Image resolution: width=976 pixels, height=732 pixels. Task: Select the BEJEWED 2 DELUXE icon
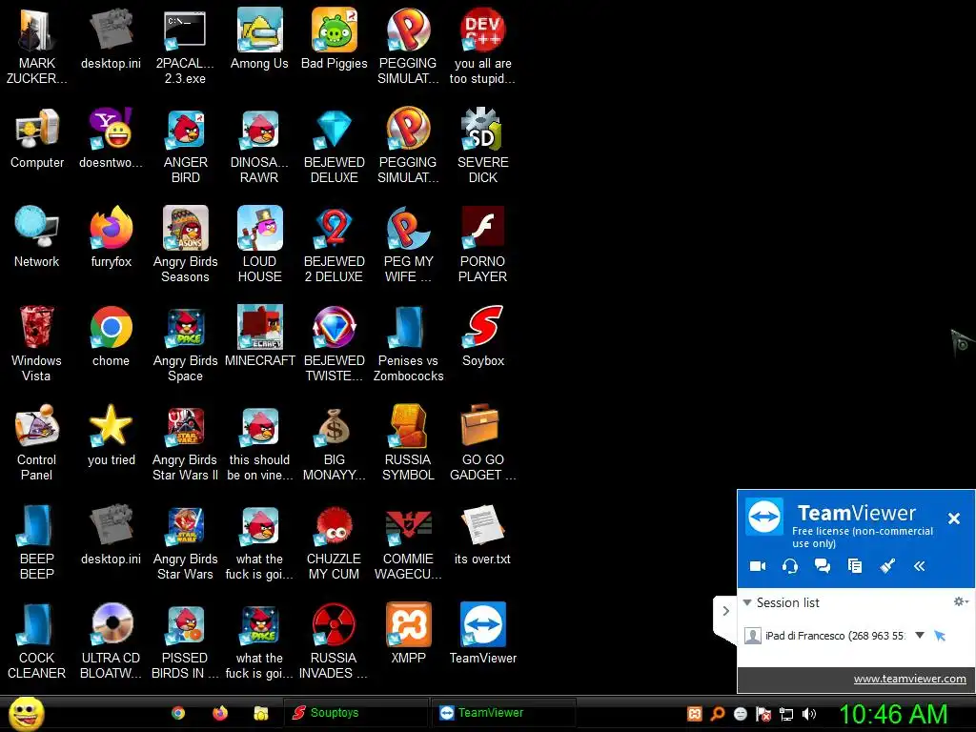pyautogui.click(x=335, y=245)
